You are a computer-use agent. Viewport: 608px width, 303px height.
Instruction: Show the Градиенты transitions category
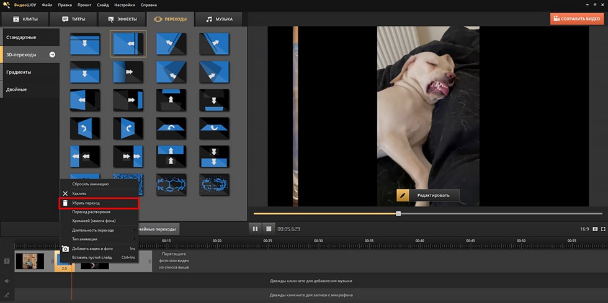coord(30,72)
